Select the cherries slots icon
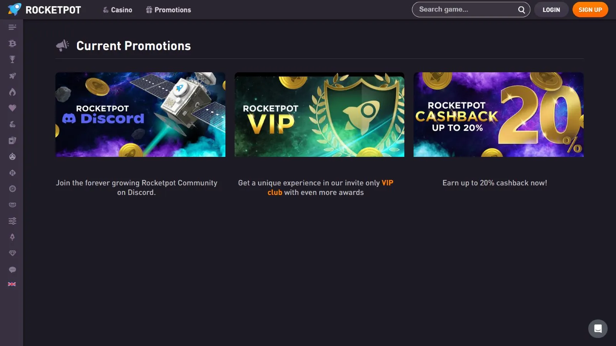Viewport: 616px width, 346px height. (x=12, y=124)
